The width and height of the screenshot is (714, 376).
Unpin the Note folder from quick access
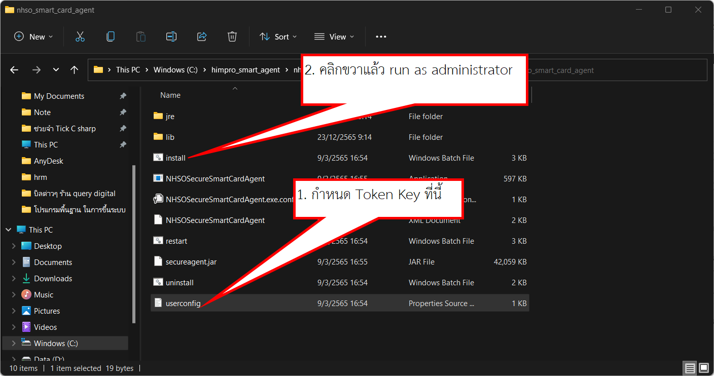pyautogui.click(x=122, y=112)
